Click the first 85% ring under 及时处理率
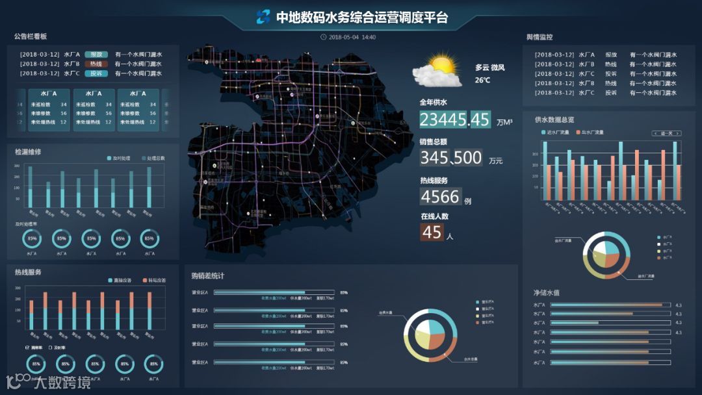 coord(32,239)
